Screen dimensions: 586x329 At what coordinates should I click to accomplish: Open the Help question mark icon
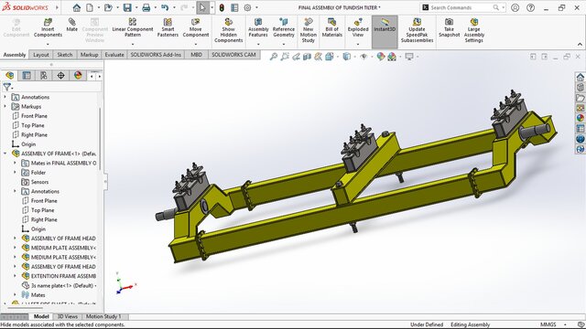(x=530, y=7)
